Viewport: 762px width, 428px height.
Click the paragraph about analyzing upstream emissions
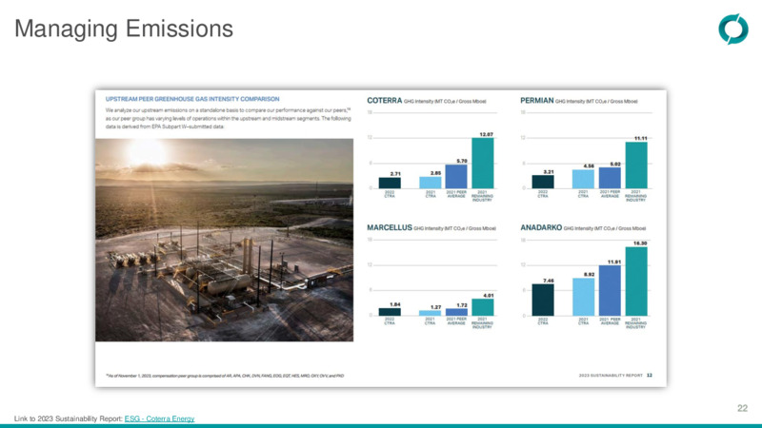(x=228, y=118)
